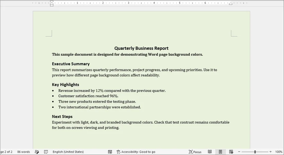Click the page 2 of 2 indicator
284x155 pixels.
coord(6,152)
